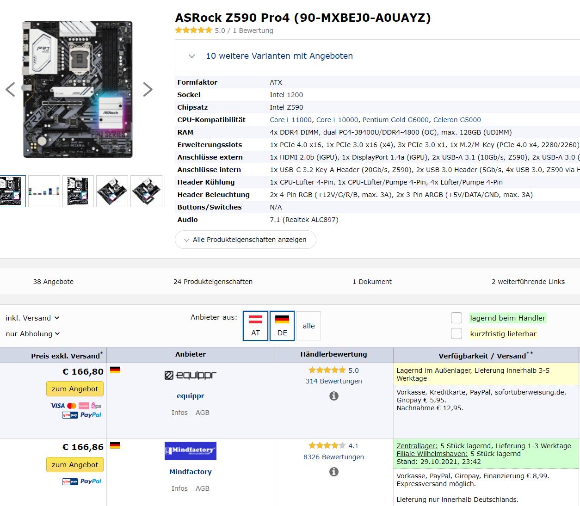Click info icon under Mindfactory's 8326 Bewertungen
Image resolution: width=580 pixels, height=506 pixels.
[x=334, y=472]
